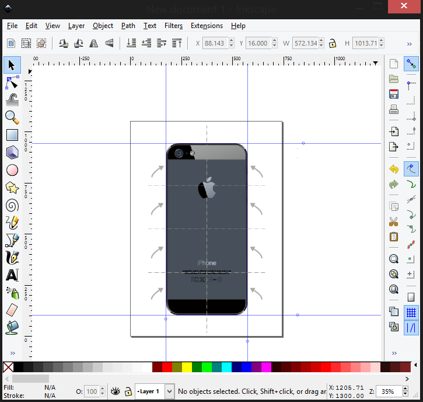Toggle current layer lock padlock

coord(128,391)
